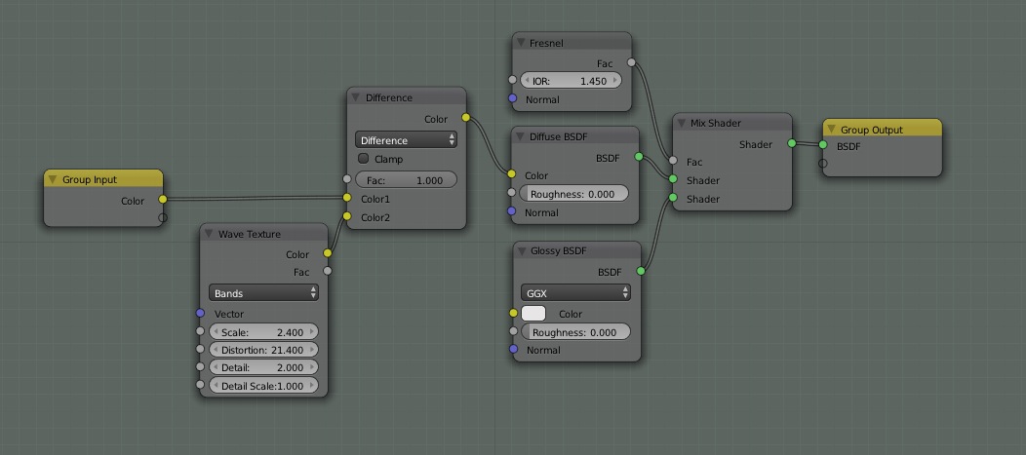Click the Mix Shader second Shader input socket
The height and width of the screenshot is (455, 1026).
click(x=673, y=198)
